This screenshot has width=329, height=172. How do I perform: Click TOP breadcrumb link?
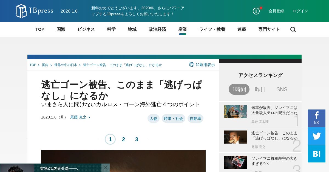(33, 65)
